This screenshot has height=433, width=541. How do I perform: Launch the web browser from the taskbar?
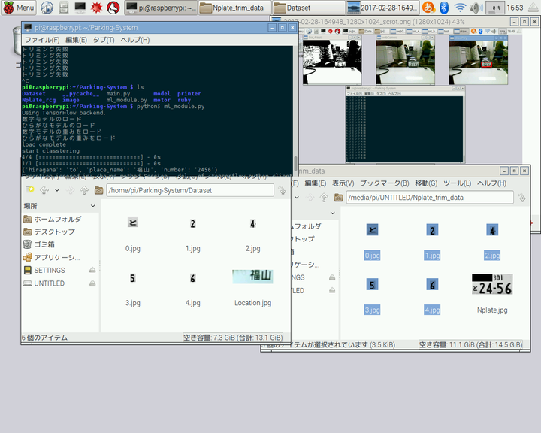point(47,8)
